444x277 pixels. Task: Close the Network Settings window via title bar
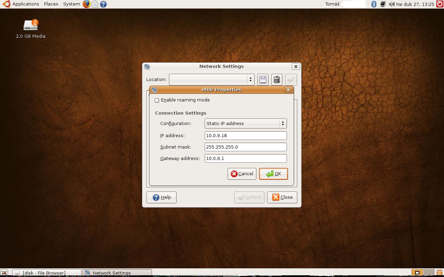click(296, 66)
